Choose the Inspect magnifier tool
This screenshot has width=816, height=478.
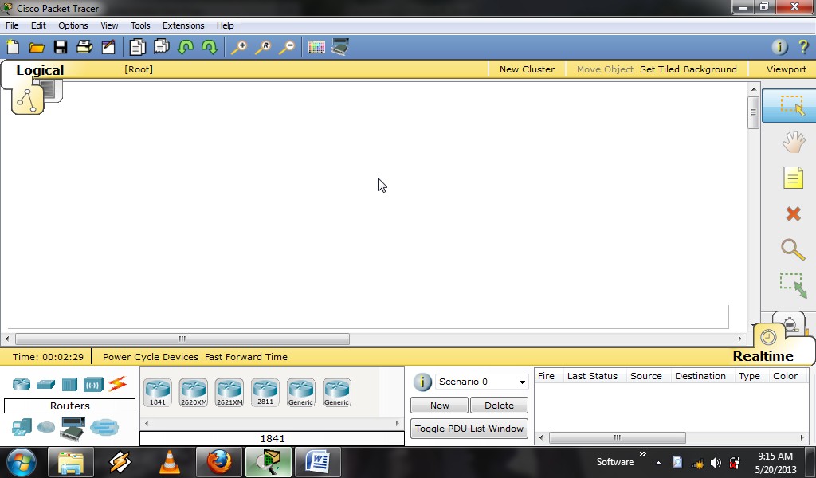tap(793, 249)
